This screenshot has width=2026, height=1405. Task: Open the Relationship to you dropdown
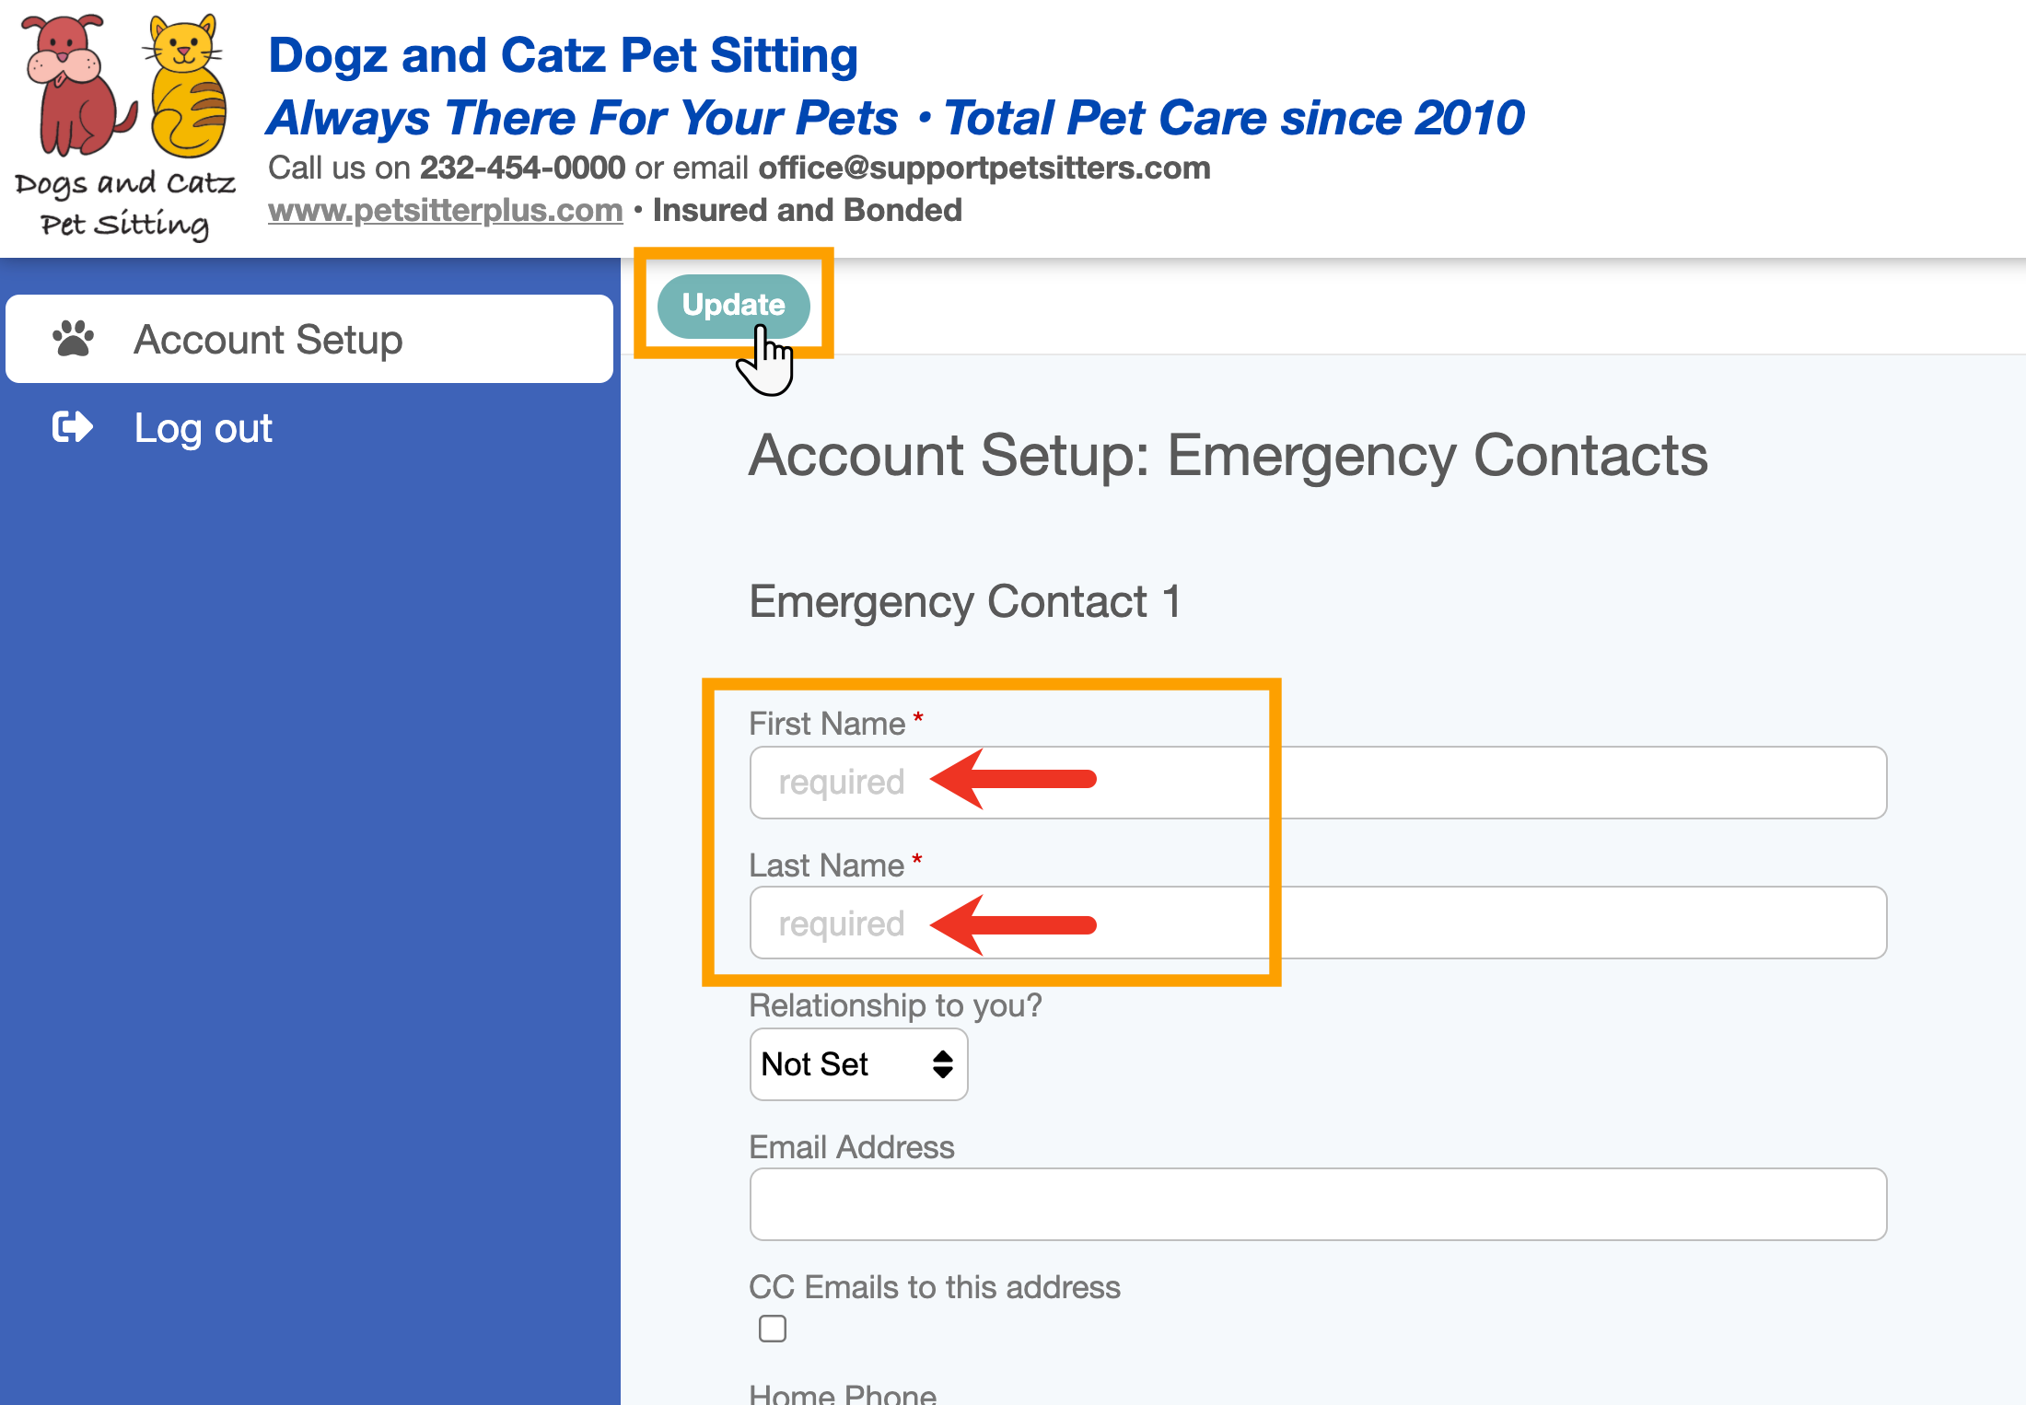856,1064
